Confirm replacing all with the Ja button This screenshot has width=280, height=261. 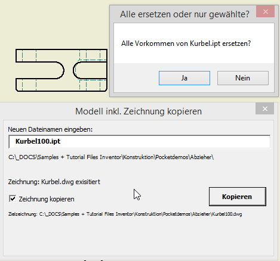[184, 78]
